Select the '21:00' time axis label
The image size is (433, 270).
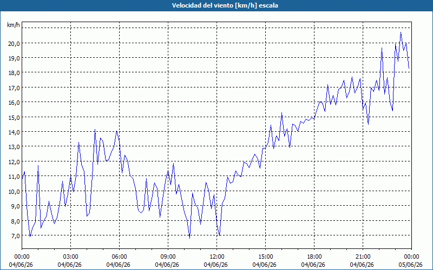[363, 257]
